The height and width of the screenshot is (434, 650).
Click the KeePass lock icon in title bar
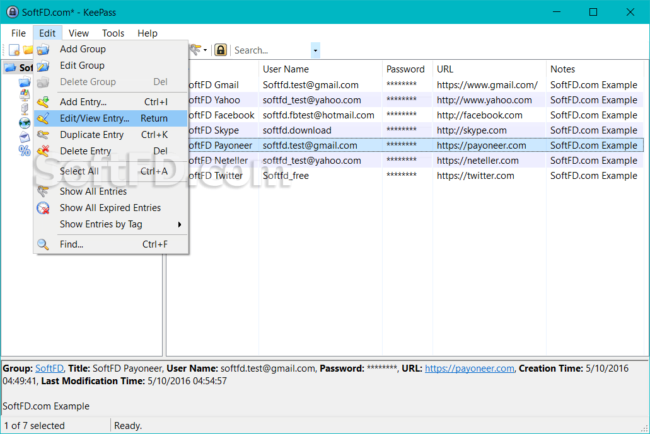(x=13, y=12)
